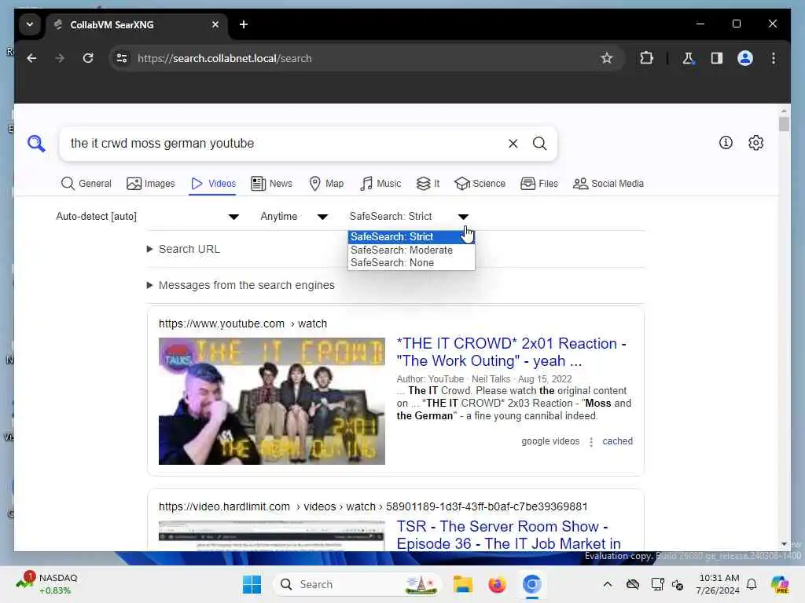The width and height of the screenshot is (805, 603).
Task: Click the page vertical scrollbar thumb
Action: [784, 124]
